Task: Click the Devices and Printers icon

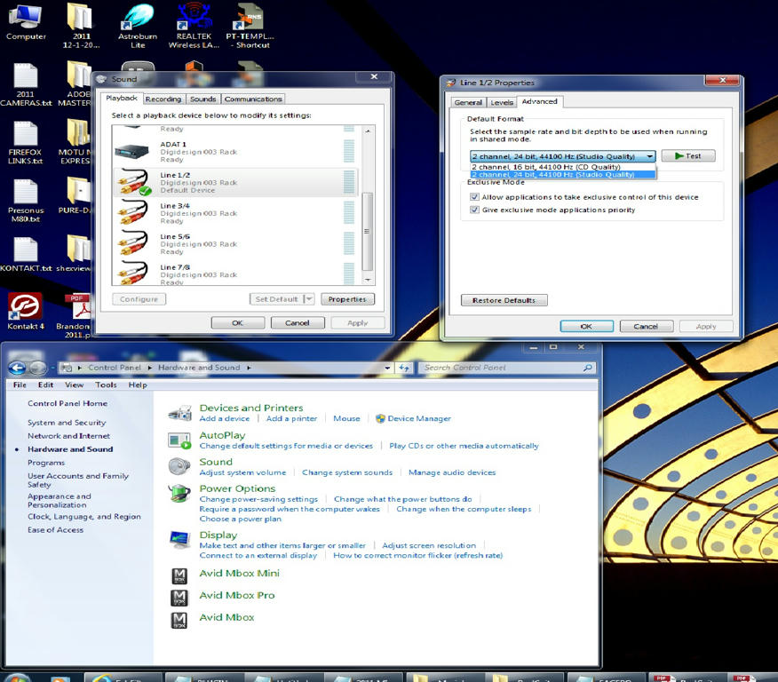Action: click(x=179, y=413)
